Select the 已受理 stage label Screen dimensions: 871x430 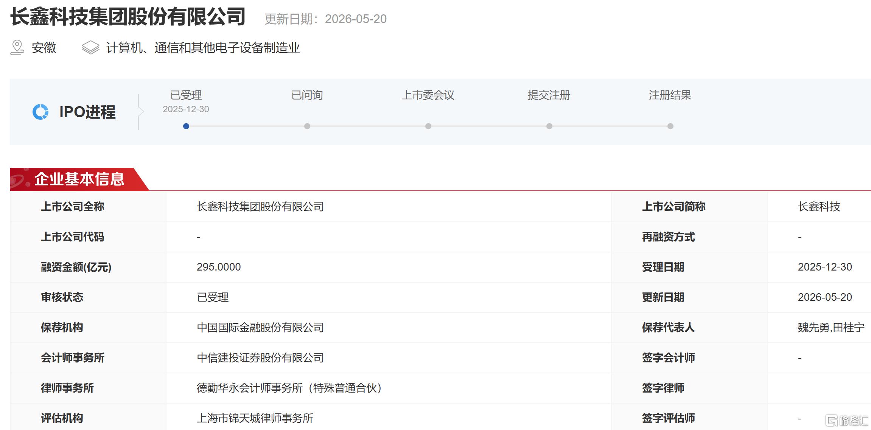tap(186, 95)
